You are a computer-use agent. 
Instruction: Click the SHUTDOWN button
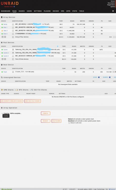click(56, 121)
